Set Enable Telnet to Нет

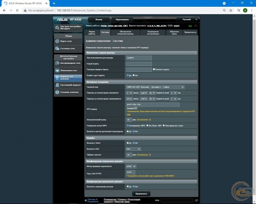pos(134,143)
